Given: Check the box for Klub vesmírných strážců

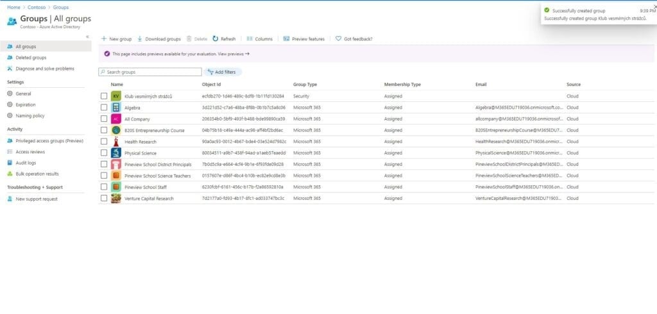Looking at the screenshot, I should coord(104,96).
